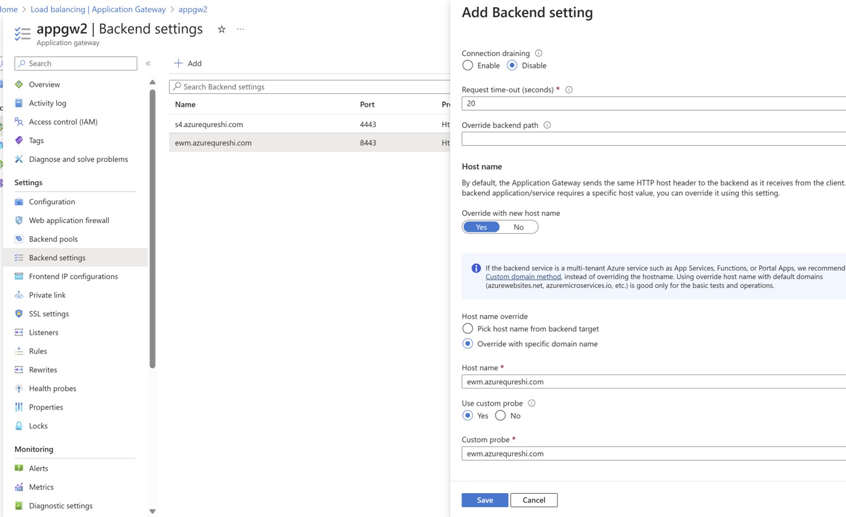Screen dimensions: 846x517
Task: Click the Overview icon in sidebar
Action: [19, 84]
